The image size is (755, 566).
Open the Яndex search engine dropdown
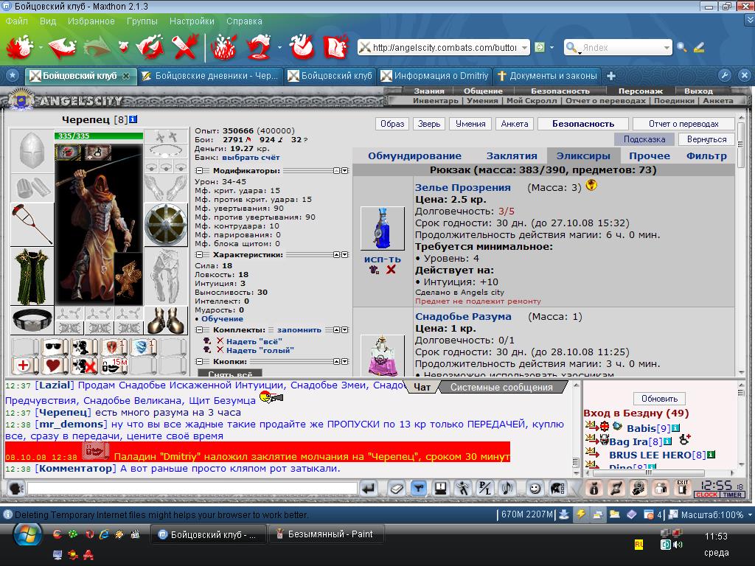click(667, 48)
